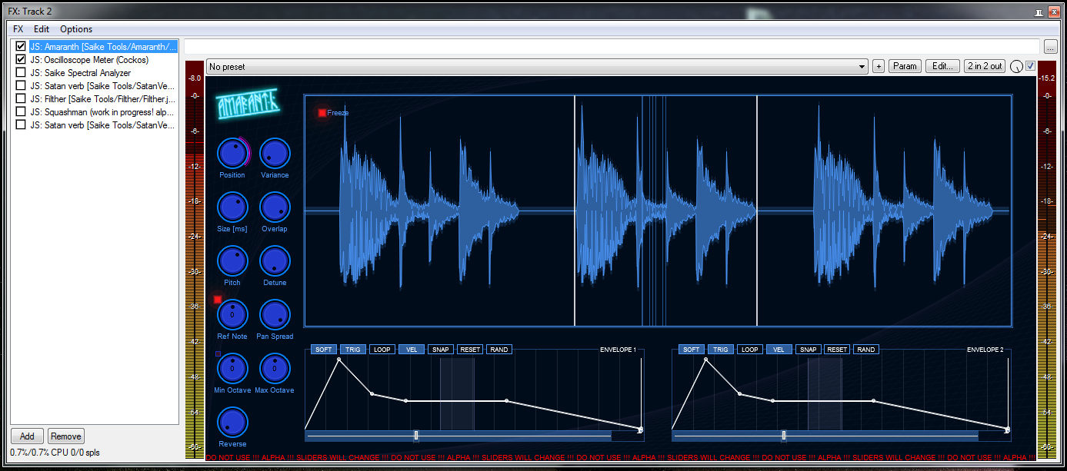Uncheck Oscilloscope Meter checkbox
Image resolution: width=1067 pixels, height=471 pixels.
click(21, 59)
